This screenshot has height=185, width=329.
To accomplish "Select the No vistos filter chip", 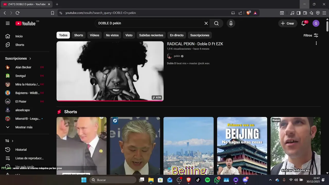I will click(x=112, y=35).
